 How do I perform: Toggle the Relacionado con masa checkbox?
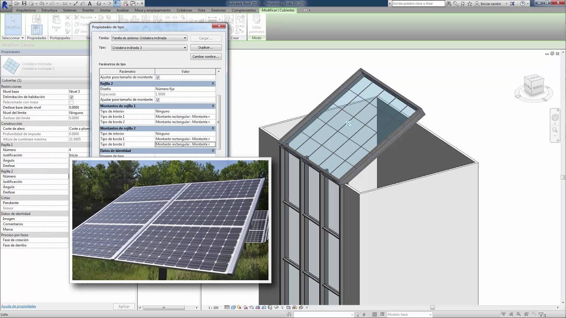(71, 102)
